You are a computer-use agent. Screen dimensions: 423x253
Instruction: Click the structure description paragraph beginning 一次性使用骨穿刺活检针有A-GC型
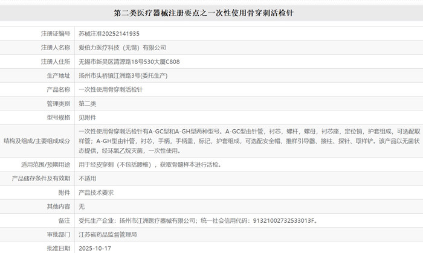(249, 141)
